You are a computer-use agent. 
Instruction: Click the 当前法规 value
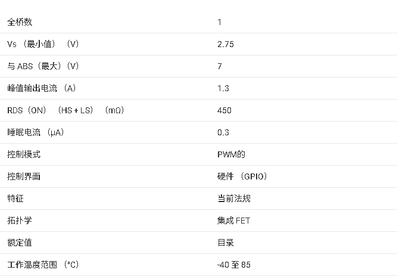pos(234,199)
